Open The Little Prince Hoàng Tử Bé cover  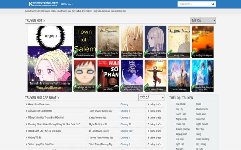(179, 42)
